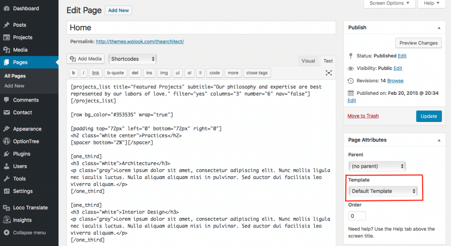
Task: Collapse the admin sidebar menu
Action: point(27,232)
